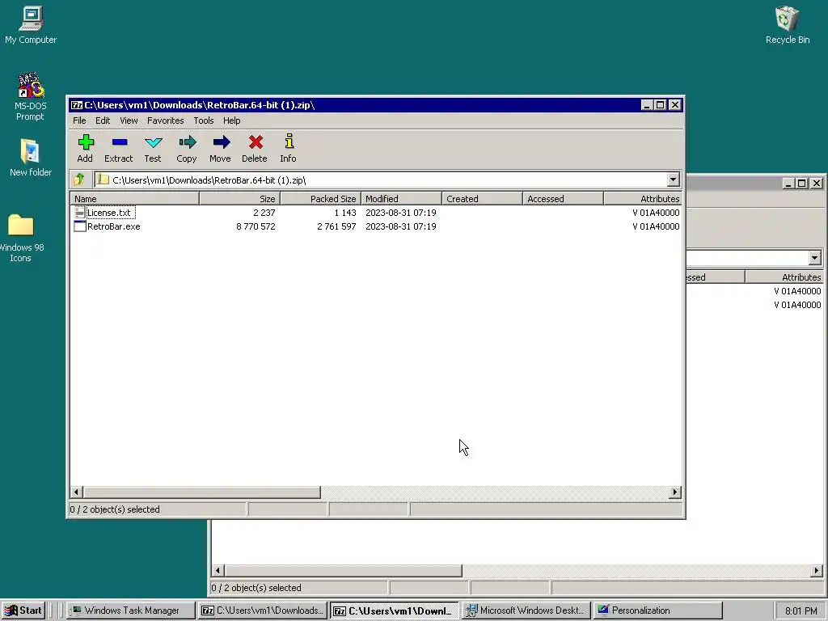Click background window's left scroll arrow

(218, 570)
